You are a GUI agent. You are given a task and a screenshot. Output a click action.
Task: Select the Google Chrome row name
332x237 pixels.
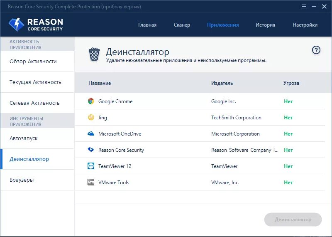tap(115, 101)
